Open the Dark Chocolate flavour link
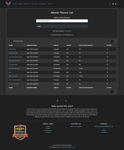The image size is (124, 150). pos(13,76)
